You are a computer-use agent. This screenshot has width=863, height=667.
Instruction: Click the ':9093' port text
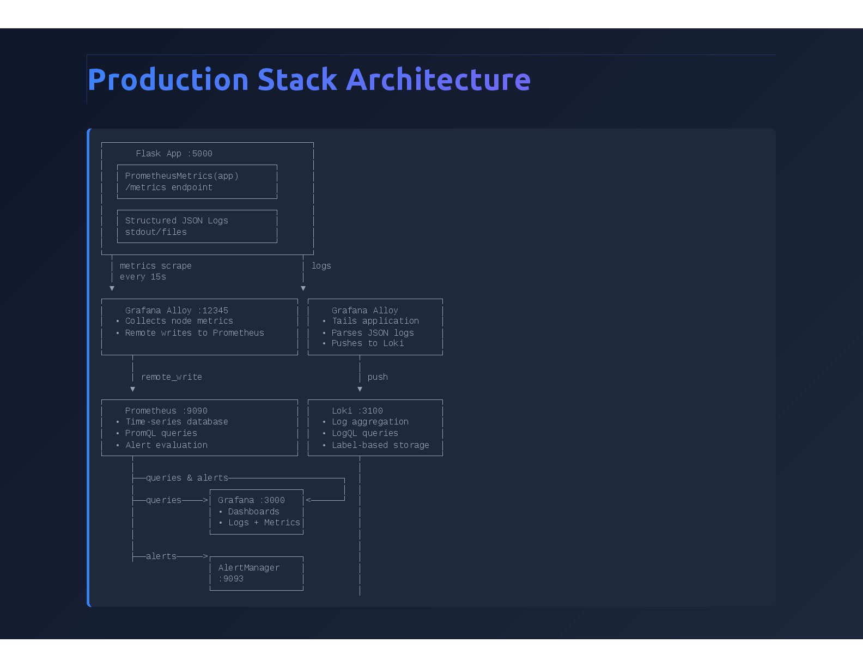[x=230, y=579]
